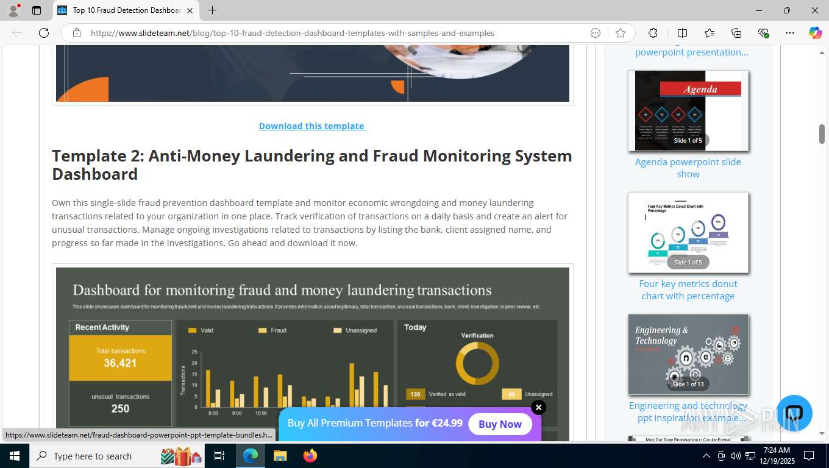Screen dimensions: 829x468
Task: Click the Template 2 Anti-Money Laundering heading
Action: tap(312, 165)
